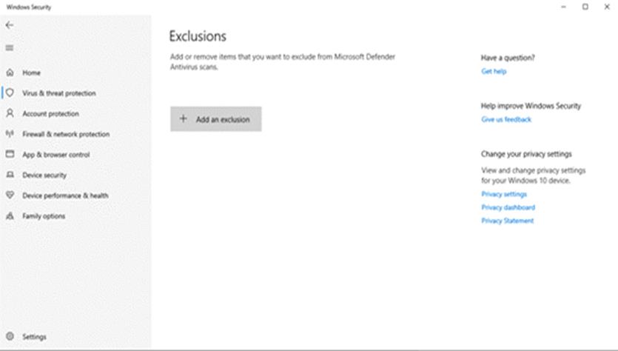Click the back arrow icon
The image size is (618, 351).
point(10,25)
